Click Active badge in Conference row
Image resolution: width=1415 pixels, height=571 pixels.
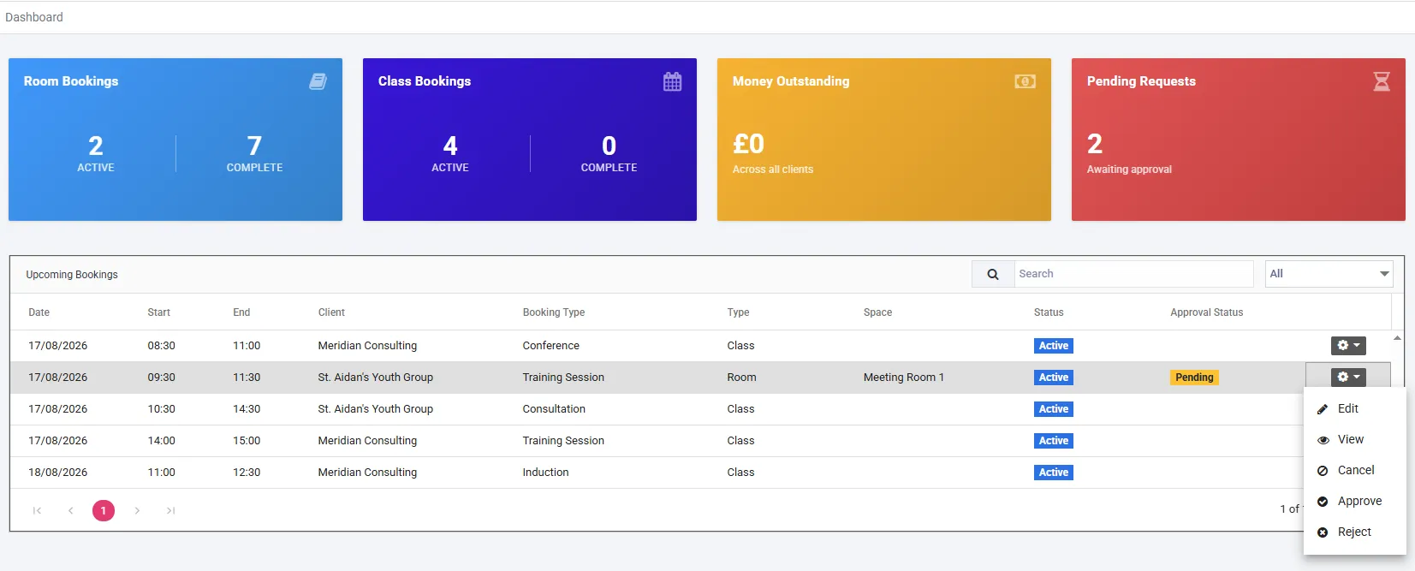1054,346
